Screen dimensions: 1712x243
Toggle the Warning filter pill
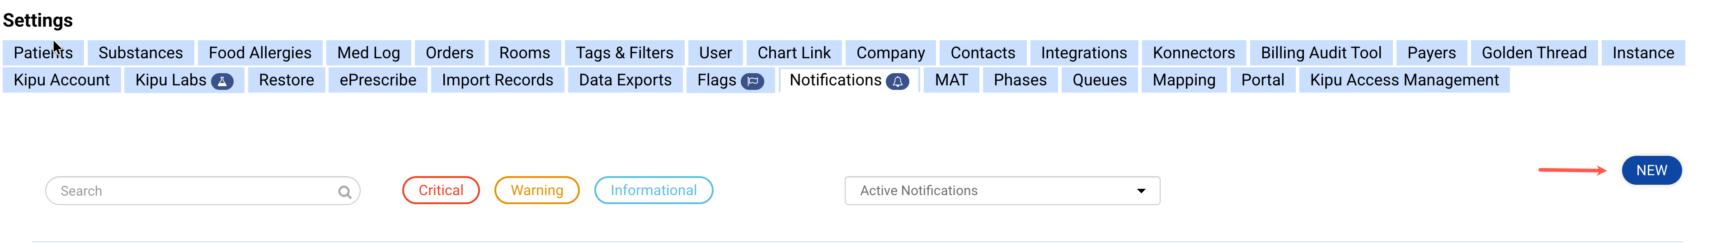(x=536, y=191)
